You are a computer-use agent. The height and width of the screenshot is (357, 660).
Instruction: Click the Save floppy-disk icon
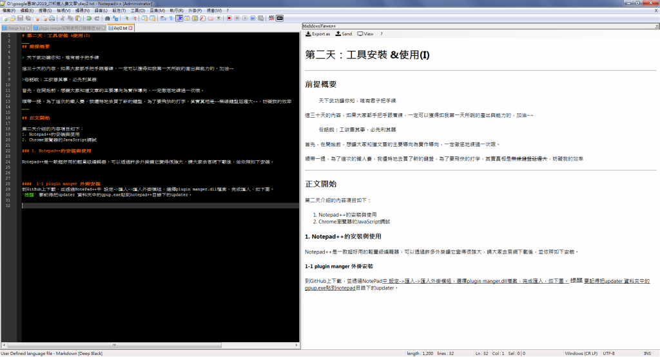pyautogui.click(x=20, y=19)
